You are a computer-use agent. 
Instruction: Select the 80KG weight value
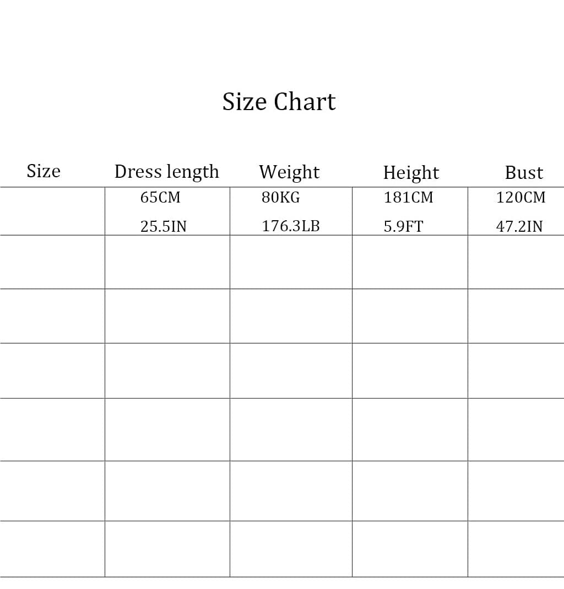[281, 197]
